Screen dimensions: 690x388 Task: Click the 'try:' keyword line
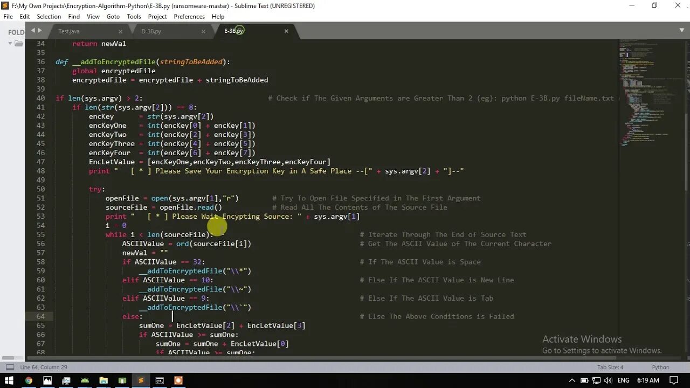tap(97, 189)
